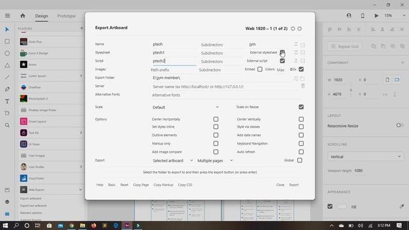The height and width of the screenshot is (230, 409).
Task: Enable Auto refresh option
Action: tap(301, 152)
